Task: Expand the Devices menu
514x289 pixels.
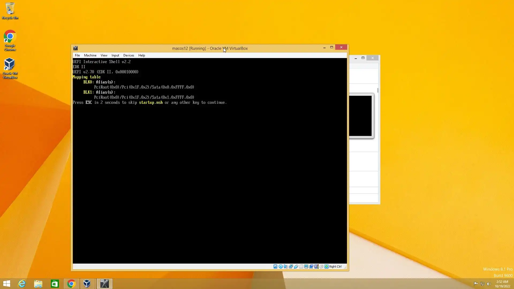Action: (128, 55)
